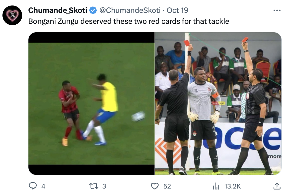Open view analytics bar chart icon
Image resolution: width=285 pixels, height=194 pixels.
coord(216,186)
